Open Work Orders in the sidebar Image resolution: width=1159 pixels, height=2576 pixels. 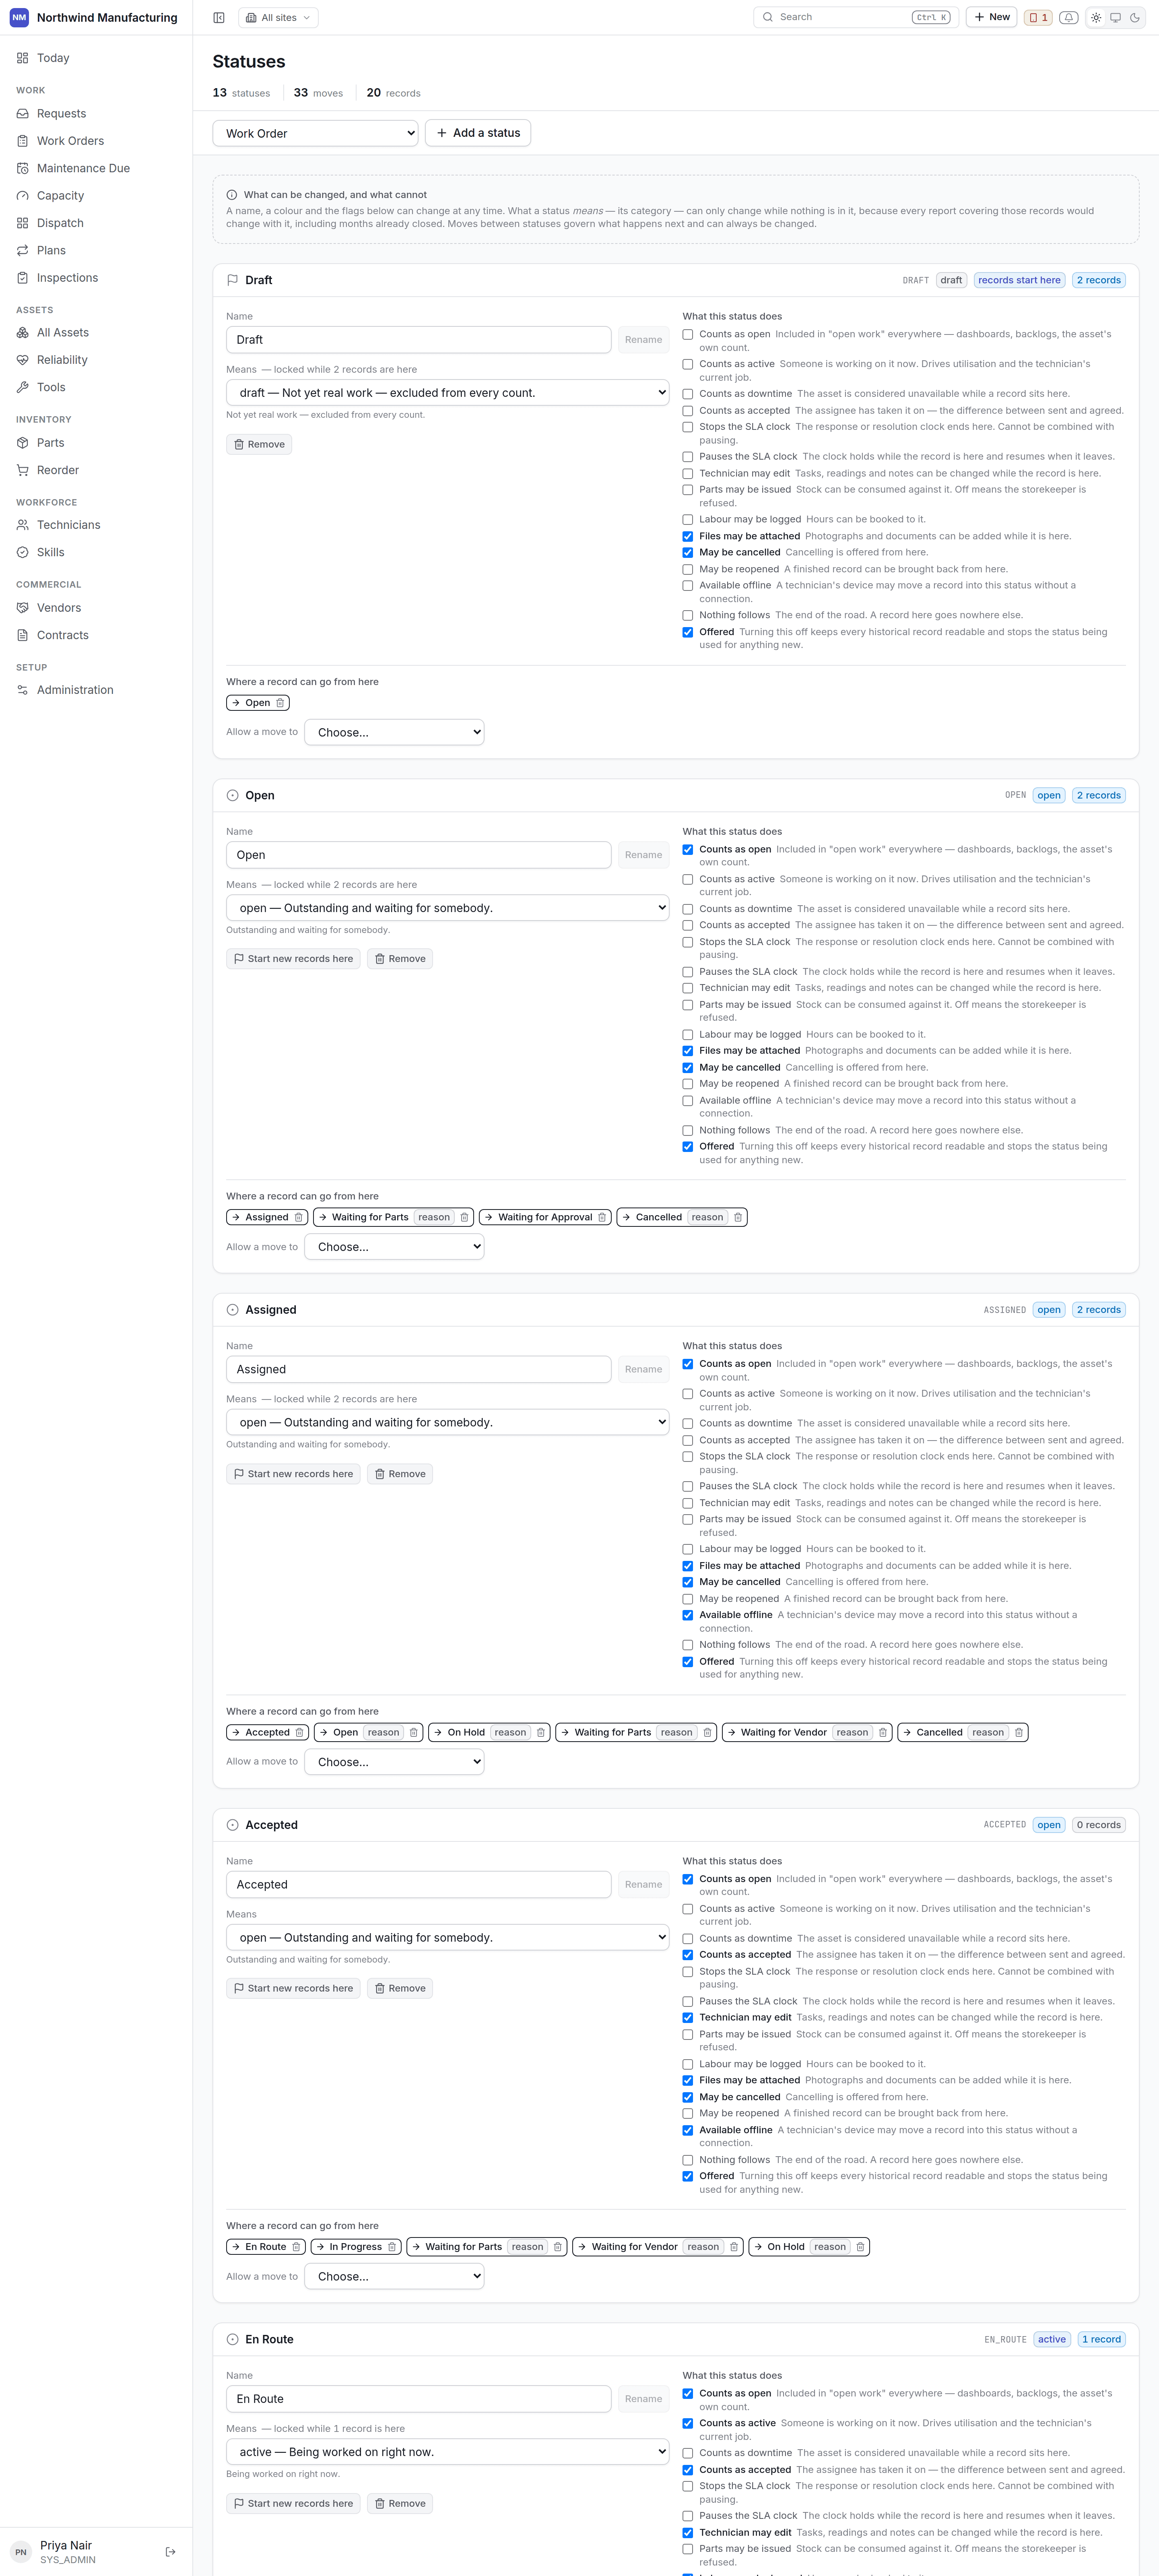pyautogui.click(x=96, y=141)
